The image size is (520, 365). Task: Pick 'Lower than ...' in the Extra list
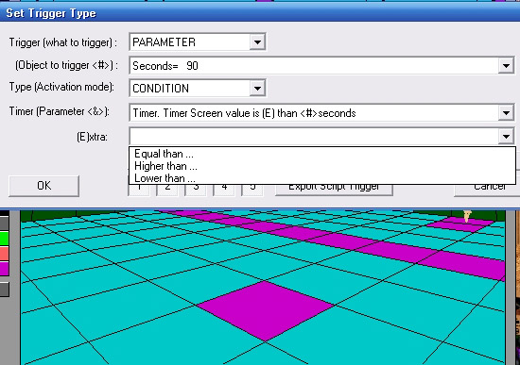165,178
